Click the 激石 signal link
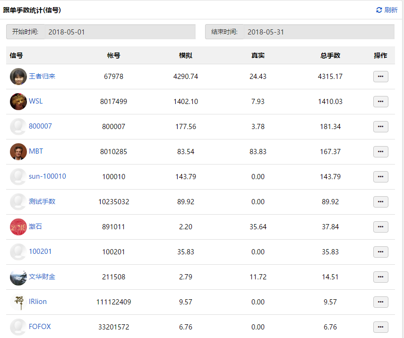 (x=35, y=226)
